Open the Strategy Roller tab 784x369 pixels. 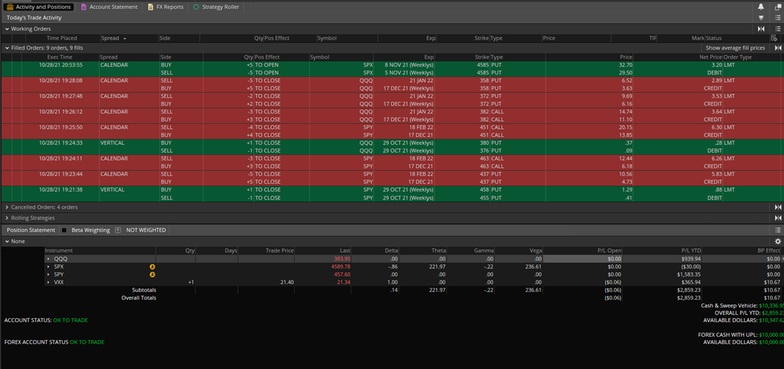click(216, 7)
